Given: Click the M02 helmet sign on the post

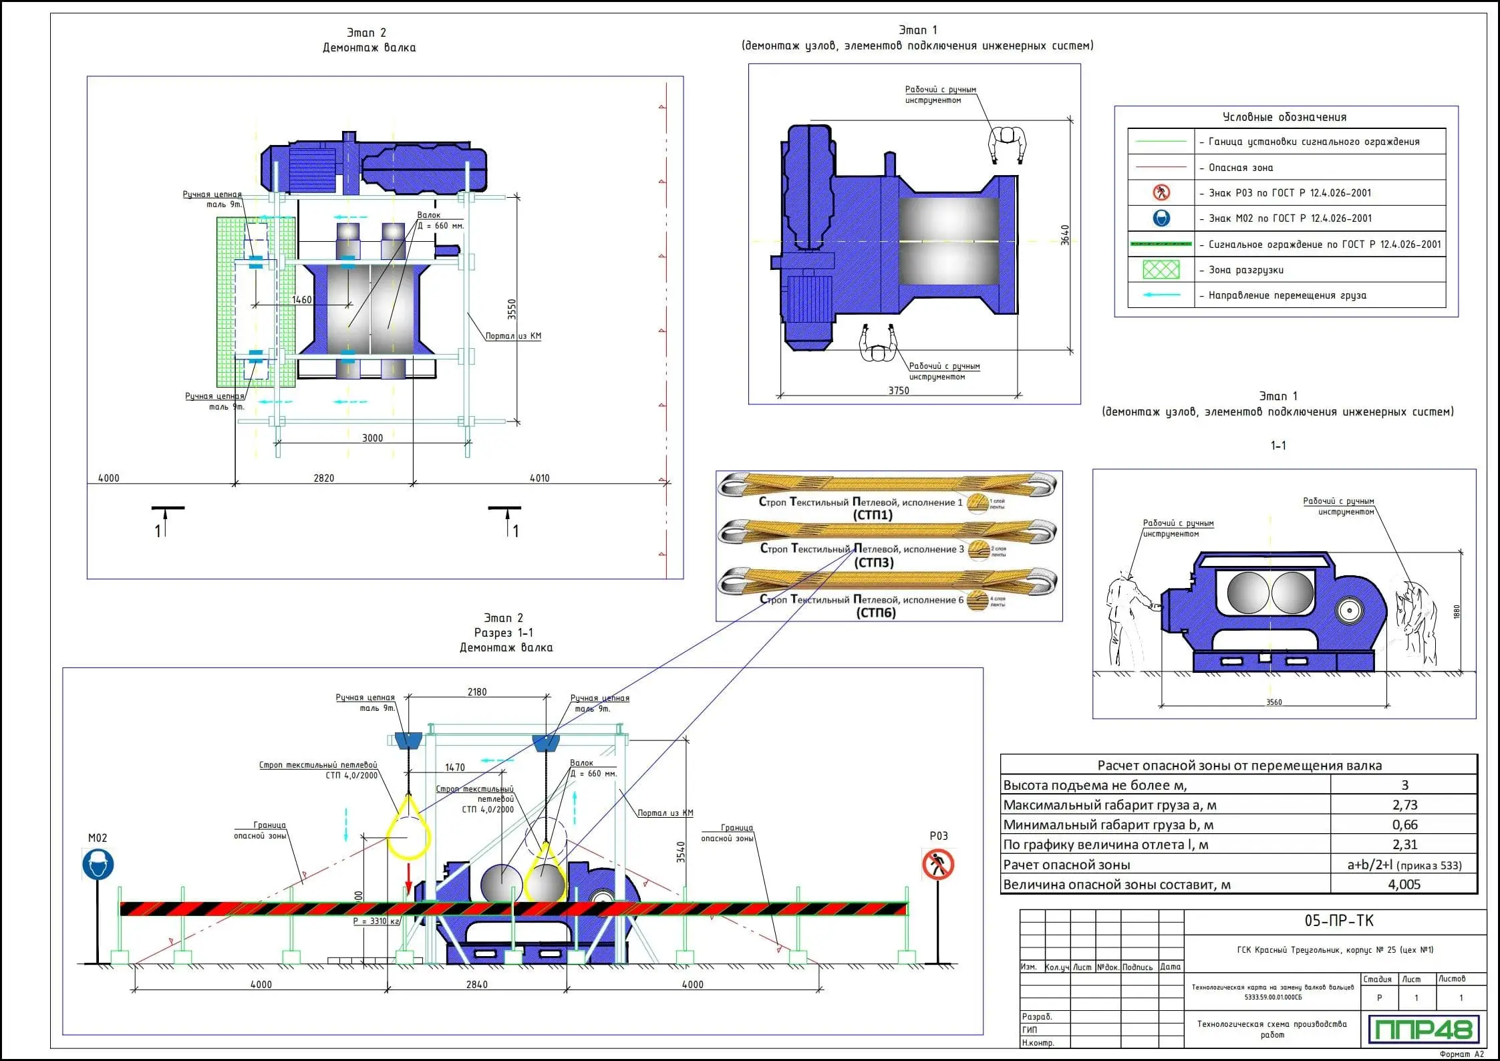Looking at the screenshot, I should pyautogui.click(x=98, y=865).
